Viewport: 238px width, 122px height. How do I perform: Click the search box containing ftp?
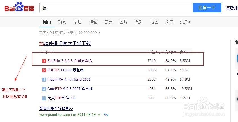click(116, 8)
